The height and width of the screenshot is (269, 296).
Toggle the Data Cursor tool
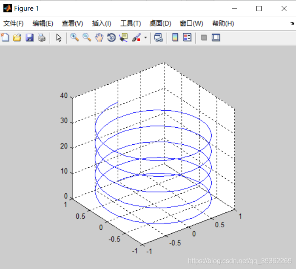[x=124, y=37]
